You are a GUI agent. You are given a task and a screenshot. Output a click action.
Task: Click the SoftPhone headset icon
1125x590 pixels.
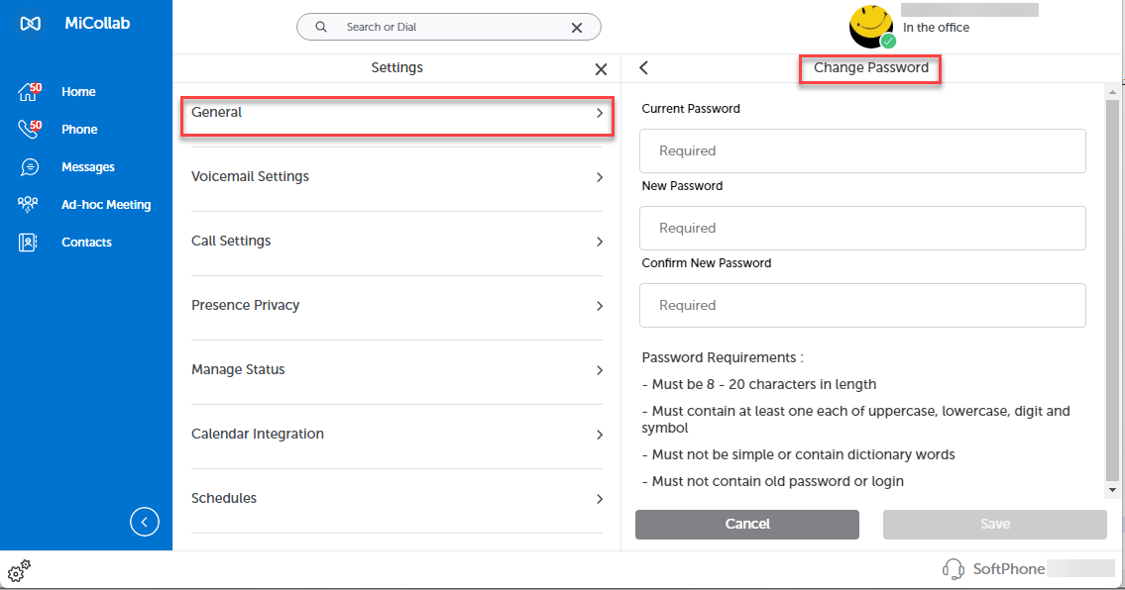click(953, 569)
